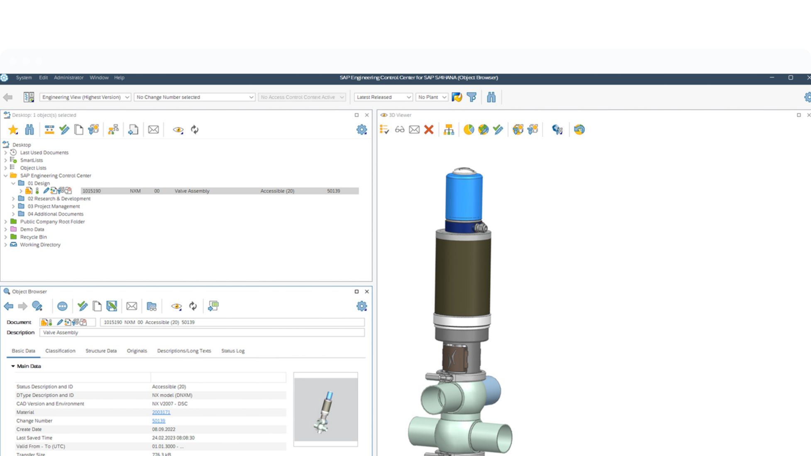This screenshot has height=456, width=811.
Task: Click the refresh arrows icon in Desktop toolbar
Action: [x=194, y=130]
